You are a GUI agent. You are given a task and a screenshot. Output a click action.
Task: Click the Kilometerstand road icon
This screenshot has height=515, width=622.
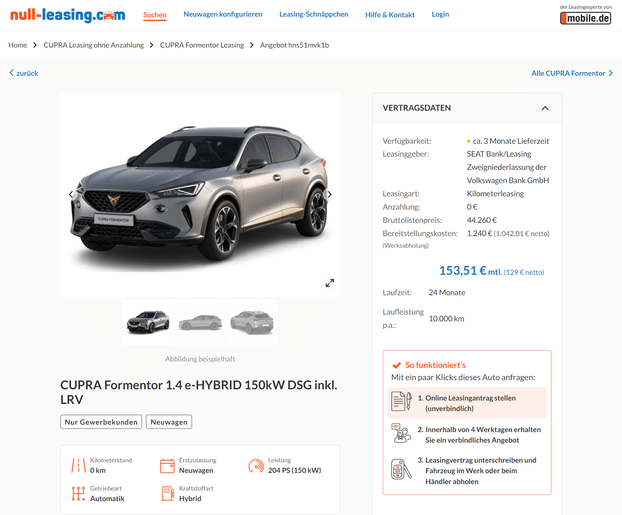click(x=78, y=465)
